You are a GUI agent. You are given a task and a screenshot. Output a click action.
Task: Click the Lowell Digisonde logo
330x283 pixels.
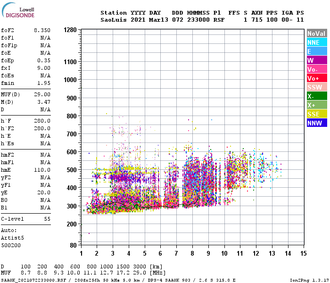coord(18,10)
